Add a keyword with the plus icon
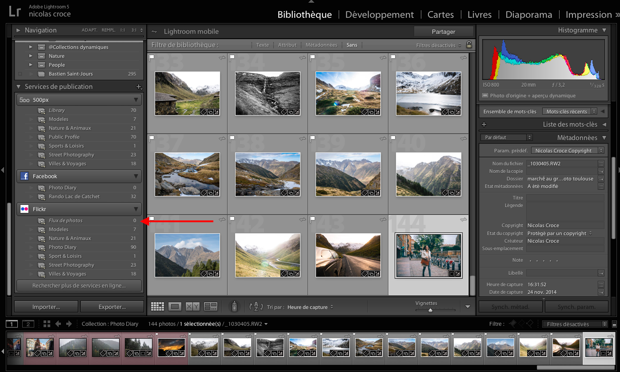This screenshot has width=620, height=372. (x=484, y=124)
